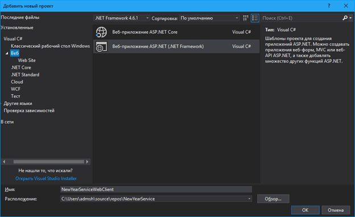Screen dimensions: 355x217
Task: Open the .NET Framework 4.6.1 version dropdown
Action: tap(122, 18)
